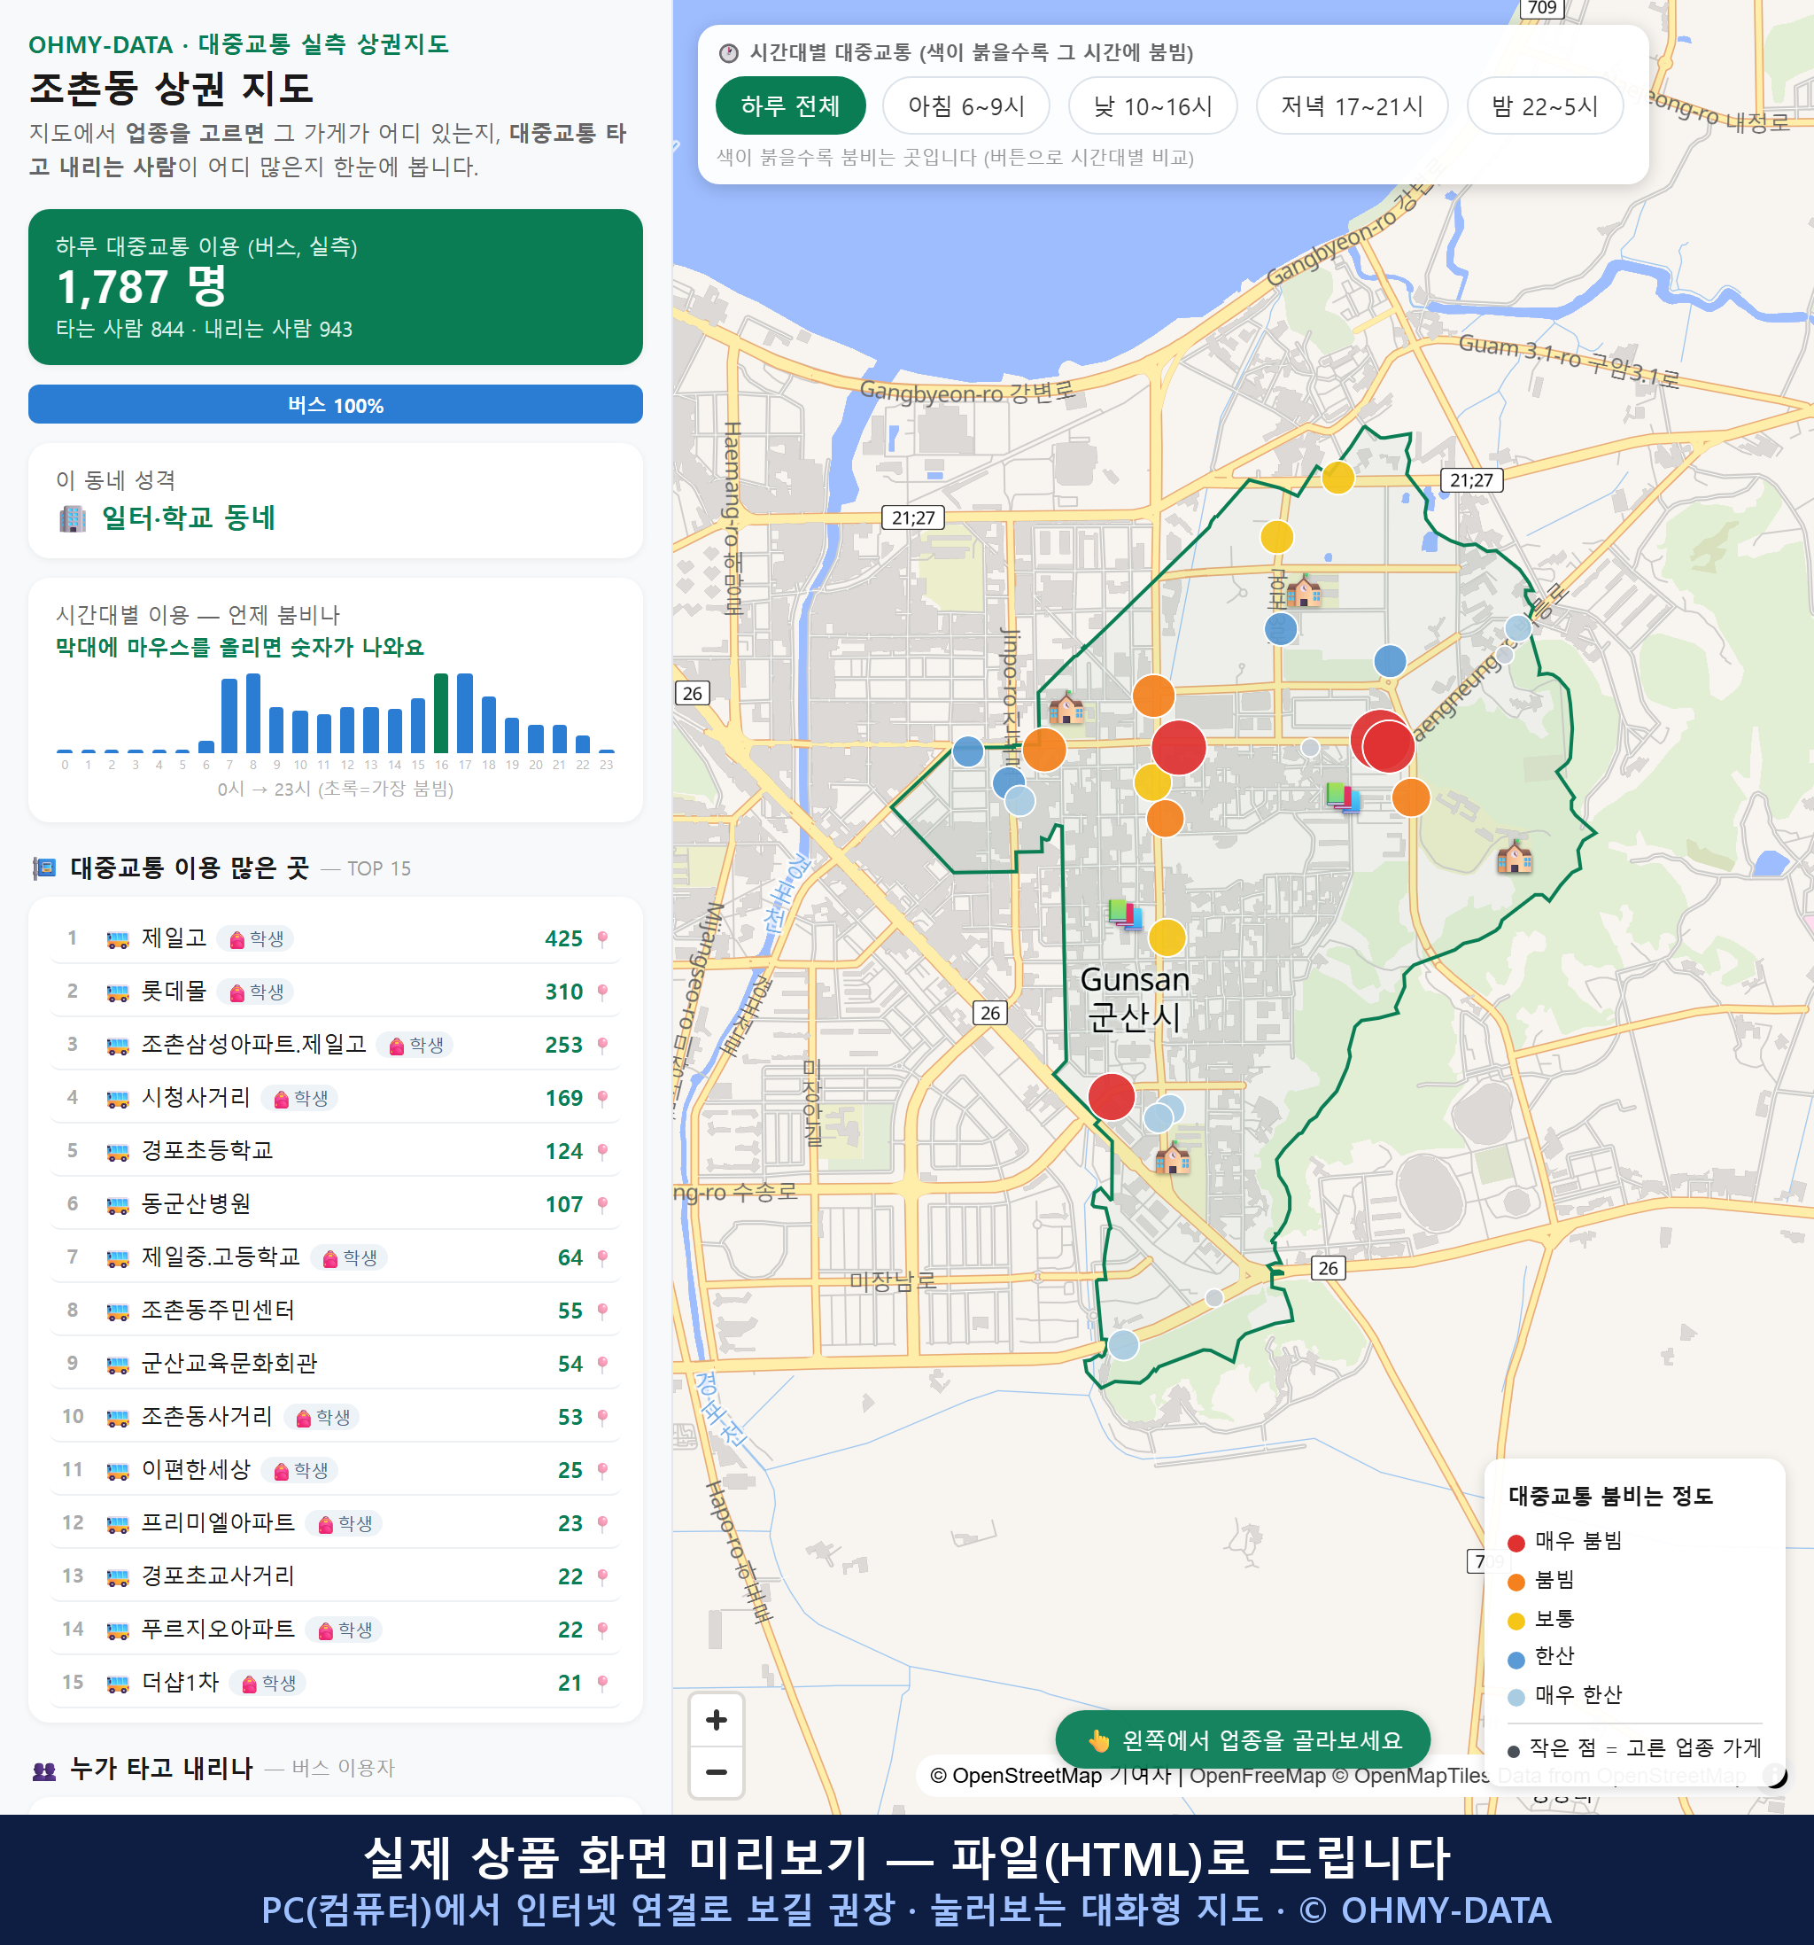Click the building icon beside 일터·학교 동네

[x=73, y=518]
